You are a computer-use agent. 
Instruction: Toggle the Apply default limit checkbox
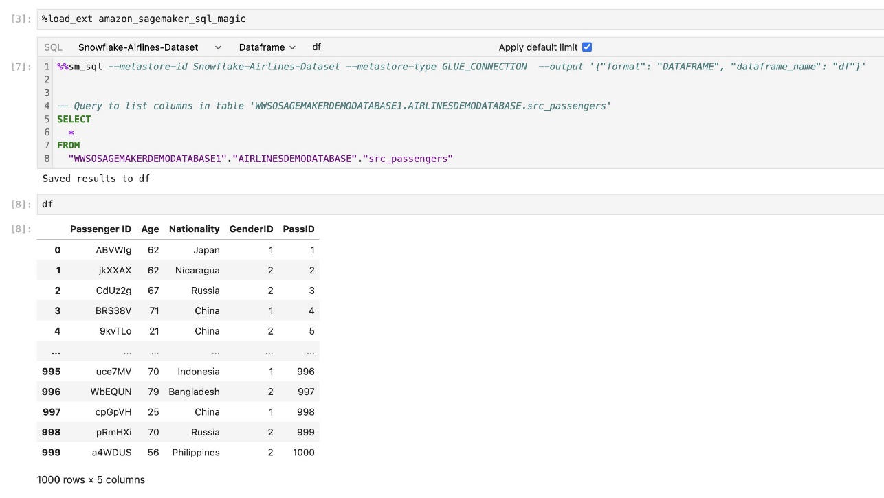point(586,47)
